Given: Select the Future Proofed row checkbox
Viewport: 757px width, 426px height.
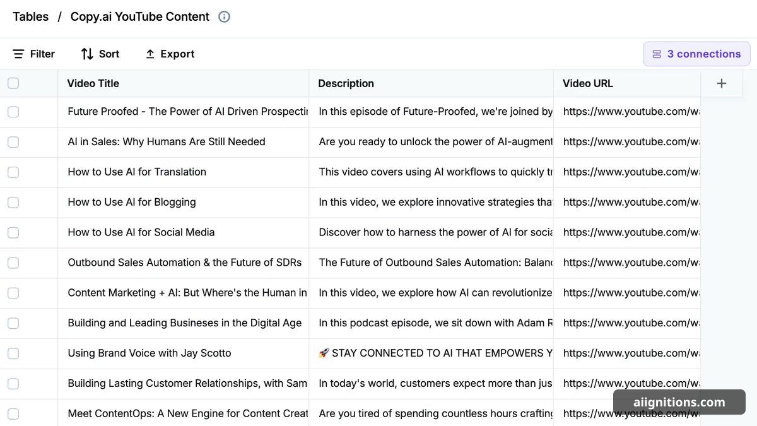Looking at the screenshot, I should tap(13, 112).
